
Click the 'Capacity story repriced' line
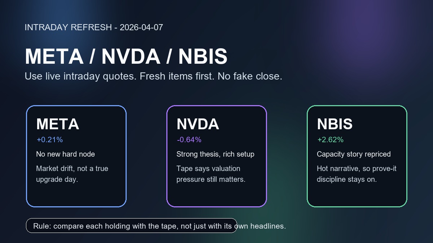pyautogui.click(x=354, y=154)
